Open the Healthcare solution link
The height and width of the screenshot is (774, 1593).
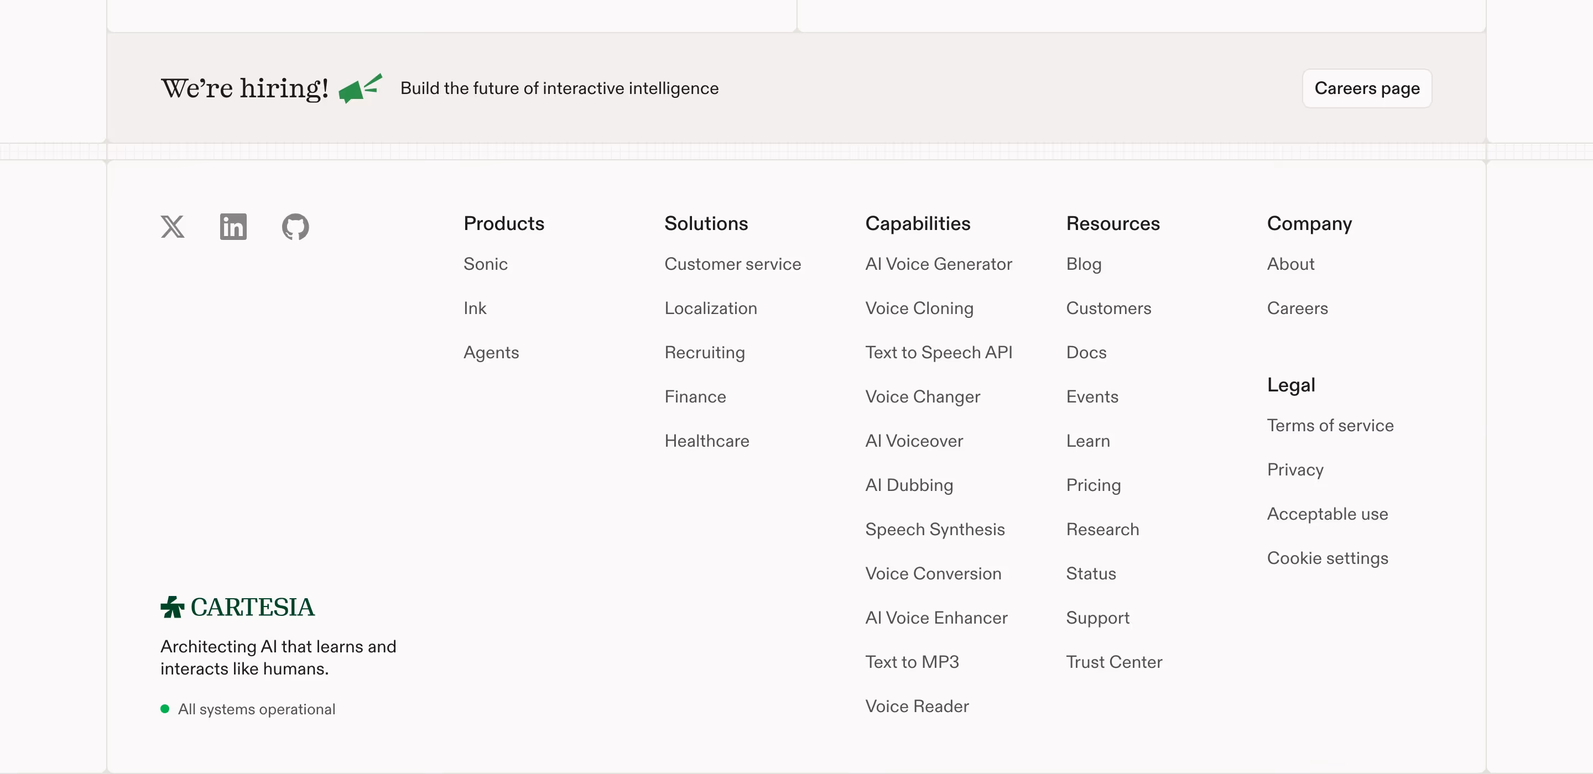coord(707,441)
